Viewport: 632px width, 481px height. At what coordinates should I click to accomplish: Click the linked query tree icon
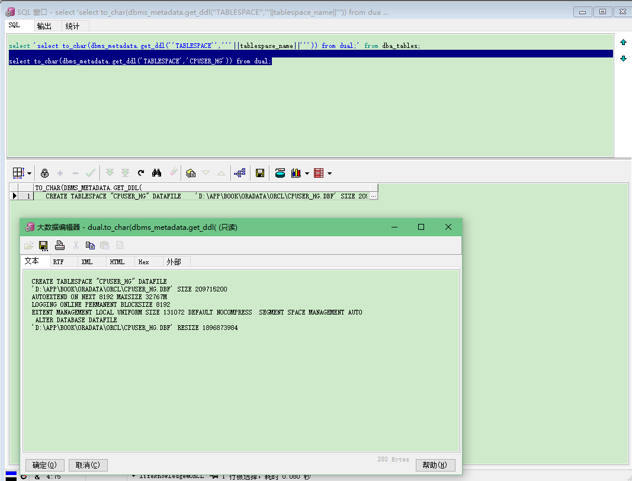[240, 173]
